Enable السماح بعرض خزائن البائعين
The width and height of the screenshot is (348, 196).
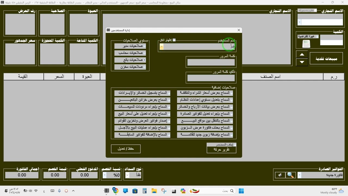[142, 100]
